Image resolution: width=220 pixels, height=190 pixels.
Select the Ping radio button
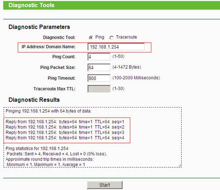point(91,37)
